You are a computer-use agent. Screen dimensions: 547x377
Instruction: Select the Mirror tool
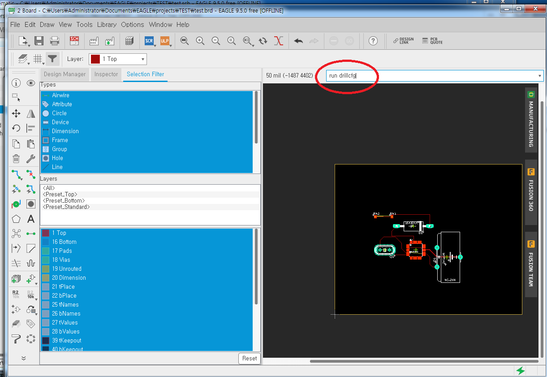(30, 113)
